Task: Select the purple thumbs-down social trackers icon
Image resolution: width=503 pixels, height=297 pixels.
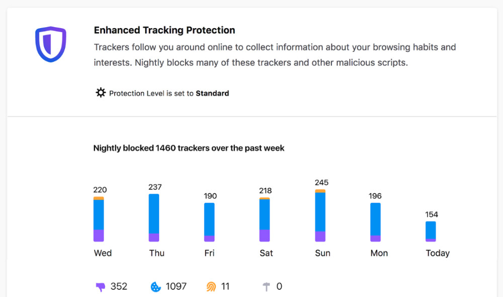Action: pyautogui.click(x=101, y=287)
